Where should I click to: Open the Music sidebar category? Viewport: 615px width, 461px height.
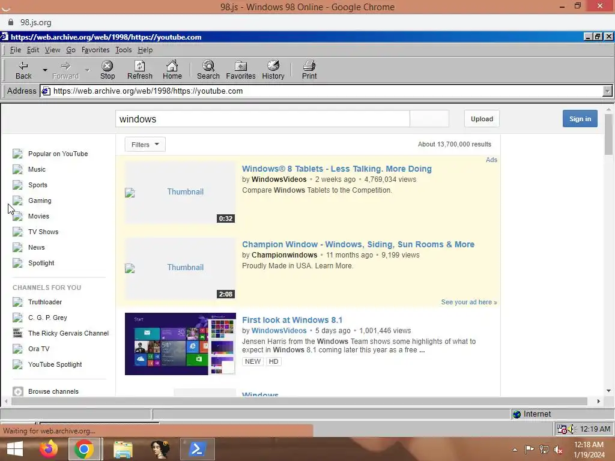pyautogui.click(x=37, y=169)
